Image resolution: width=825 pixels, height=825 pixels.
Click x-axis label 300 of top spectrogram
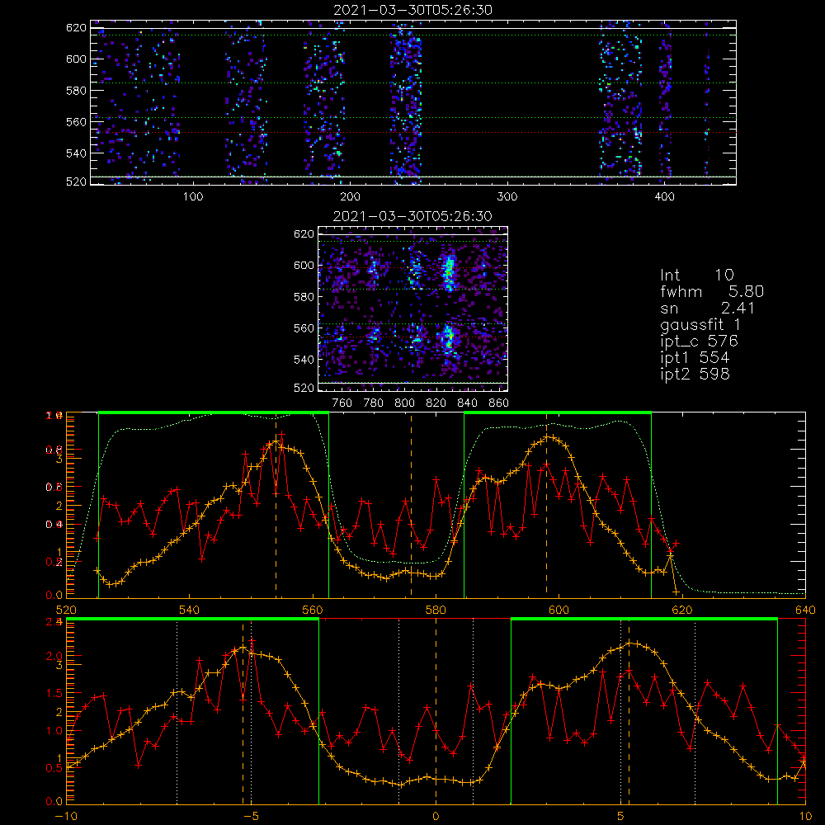click(507, 197)
